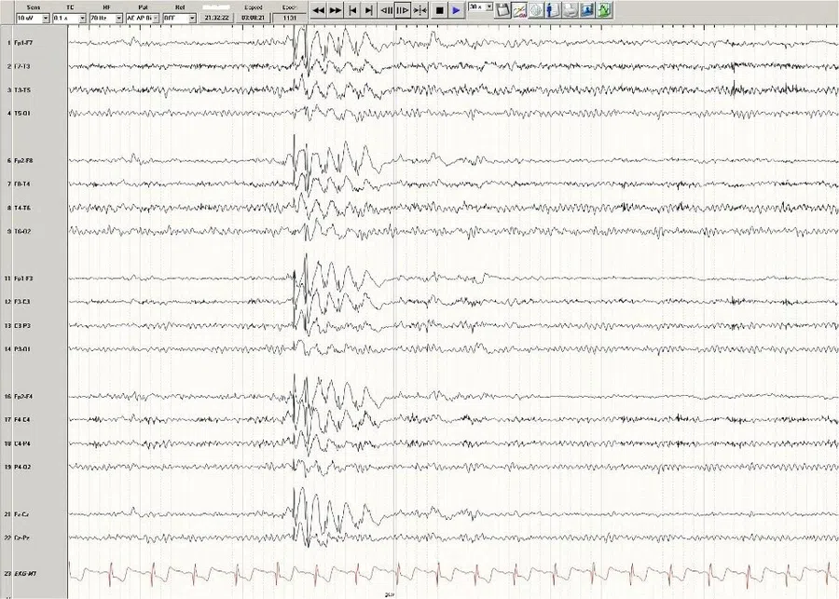
Task: Select channel label Fp2-F8
Action: pos(23,160)
